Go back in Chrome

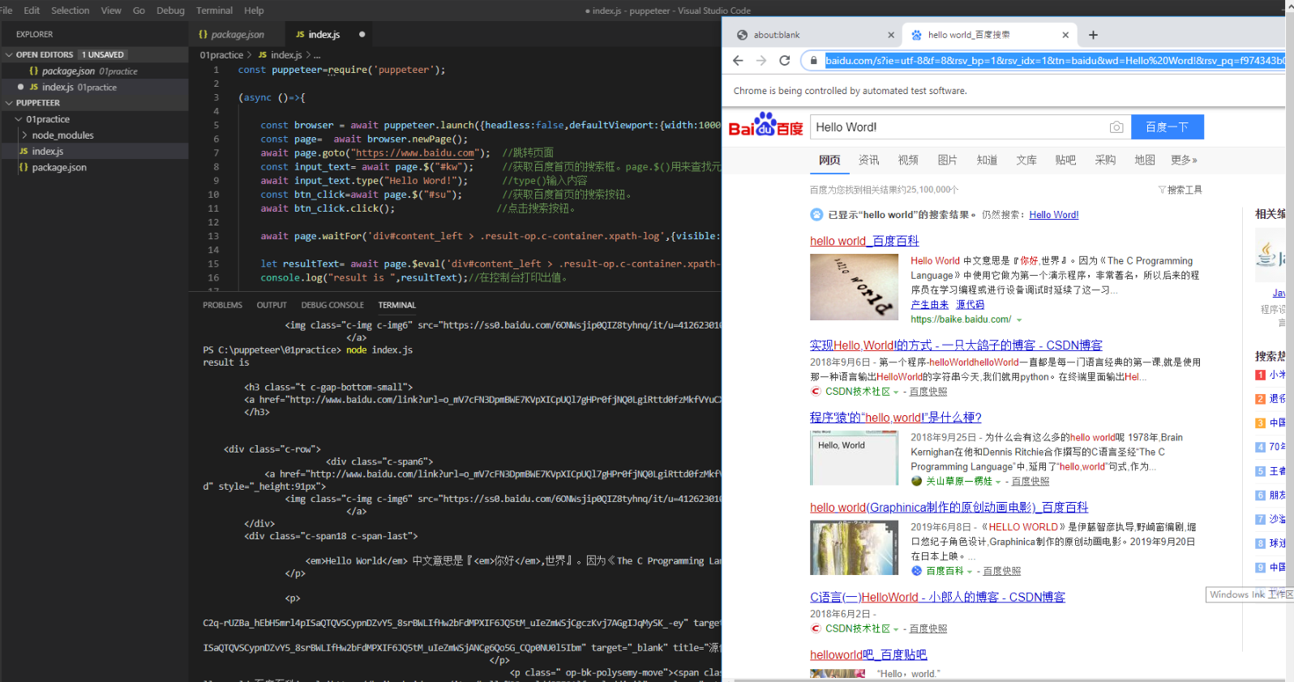click(x=737, y=61)
